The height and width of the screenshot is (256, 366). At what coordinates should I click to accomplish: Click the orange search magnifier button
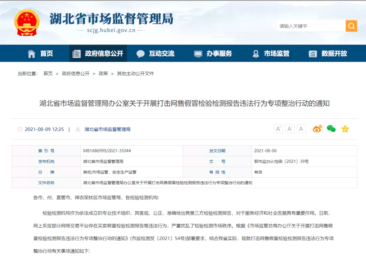(351, 26)
